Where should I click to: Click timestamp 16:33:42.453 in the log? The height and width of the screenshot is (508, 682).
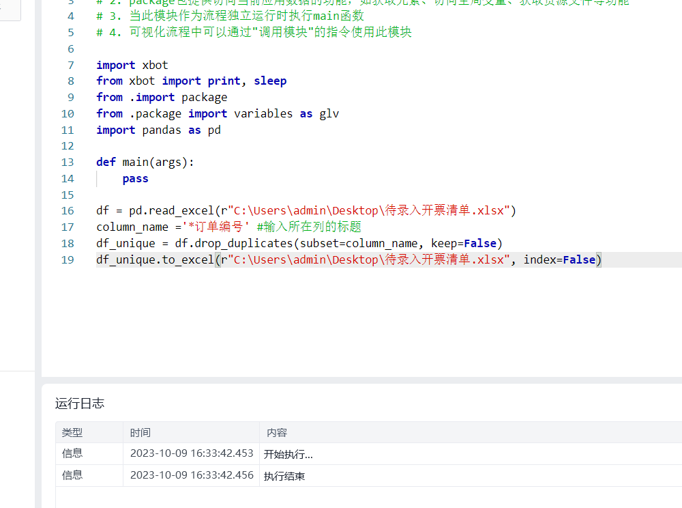(192, 454)
